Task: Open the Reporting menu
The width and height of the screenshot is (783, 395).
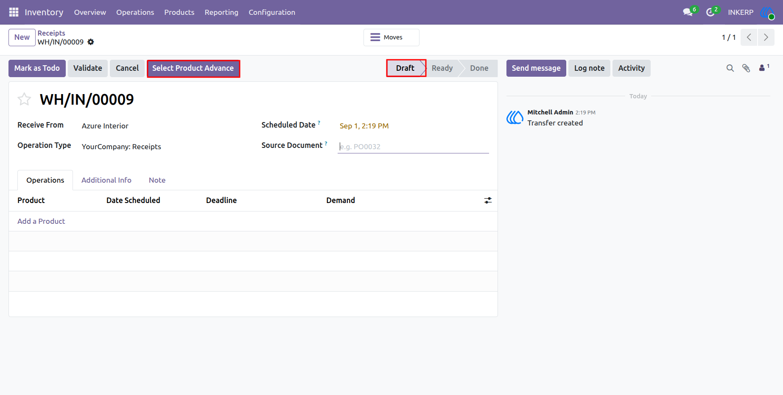Action: click(221, 12)
